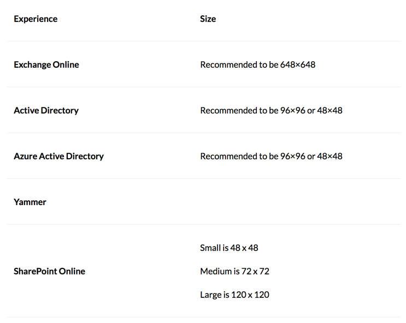Click the word Online in Exchange Online
Screen dimensions: 406x323
pos(66,64)
